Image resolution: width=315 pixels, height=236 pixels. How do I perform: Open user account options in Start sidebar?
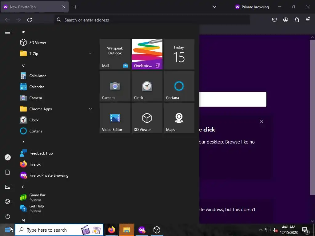tap(8, 157)
